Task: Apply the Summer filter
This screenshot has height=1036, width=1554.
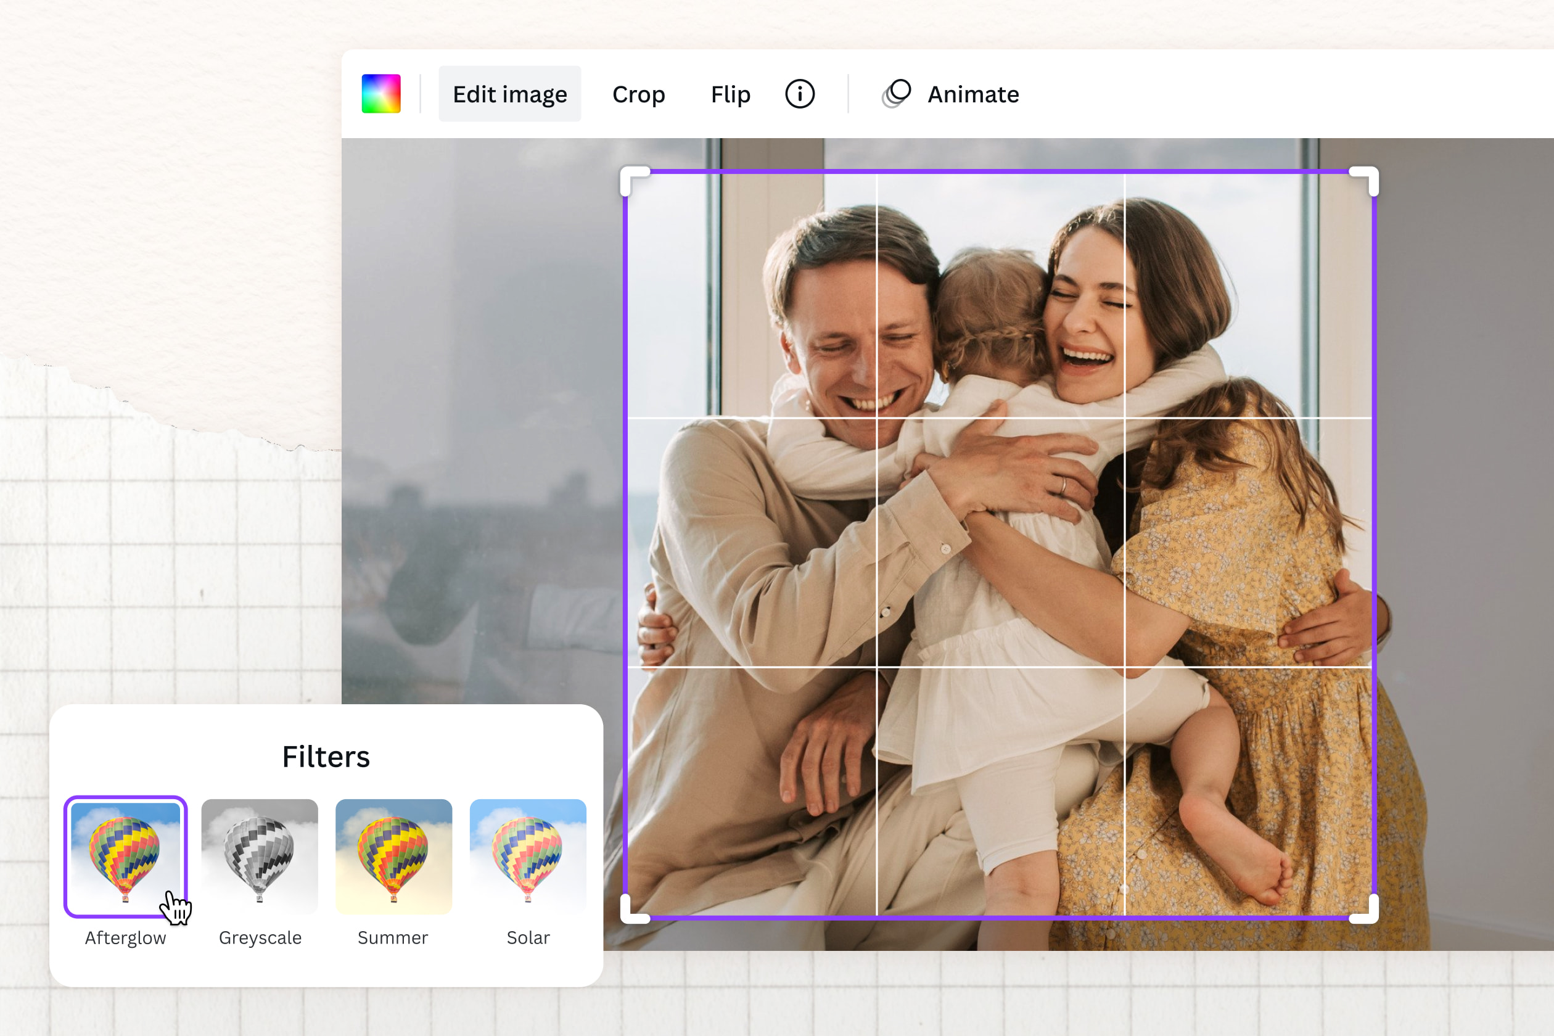Action: tap(394, 856)
